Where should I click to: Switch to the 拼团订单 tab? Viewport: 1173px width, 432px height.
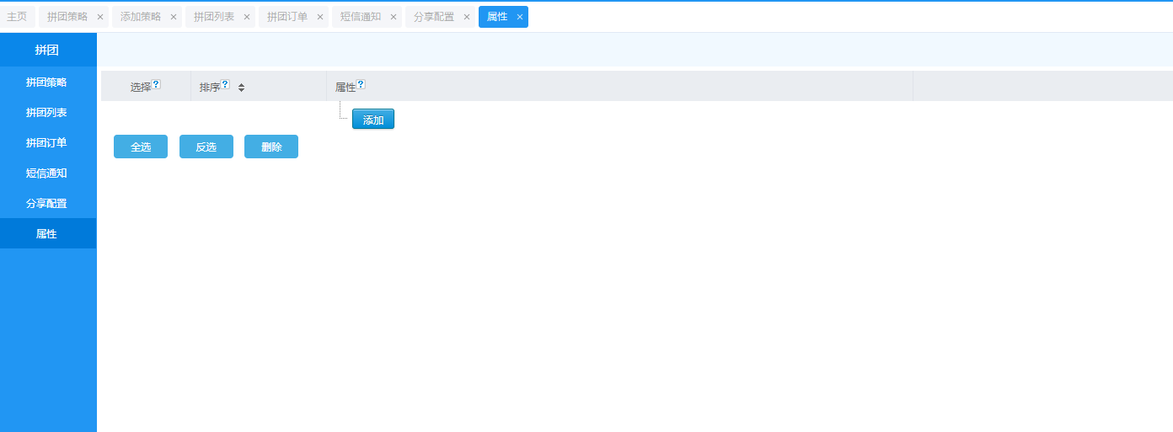(x=287, y=17)
